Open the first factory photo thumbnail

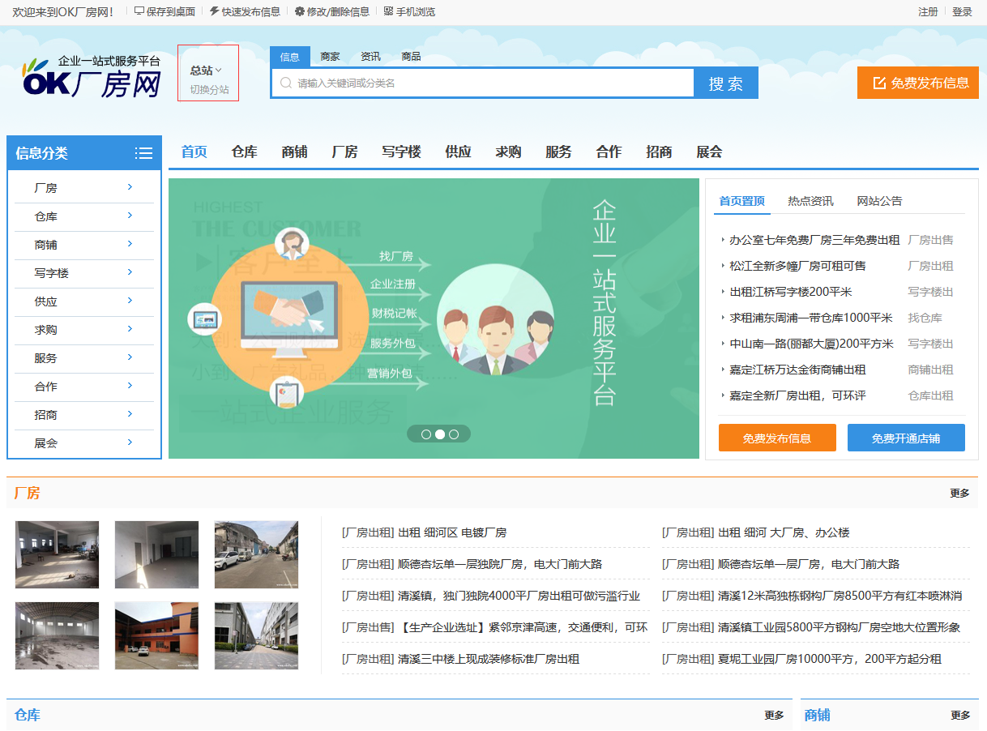57,554
